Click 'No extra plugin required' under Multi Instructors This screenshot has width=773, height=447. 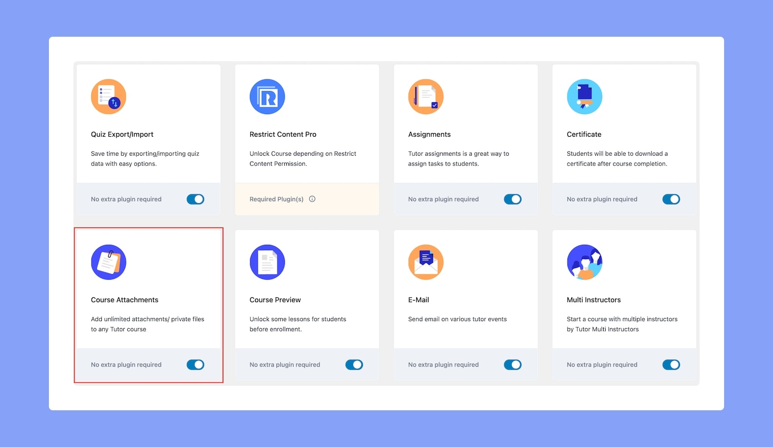[602, 365]
